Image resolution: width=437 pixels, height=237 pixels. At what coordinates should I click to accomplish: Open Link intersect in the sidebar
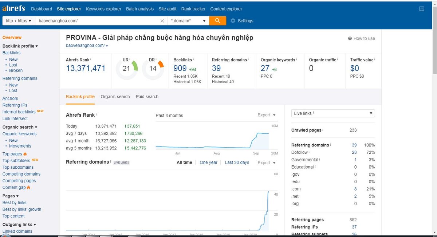click(x=15, y=119)
